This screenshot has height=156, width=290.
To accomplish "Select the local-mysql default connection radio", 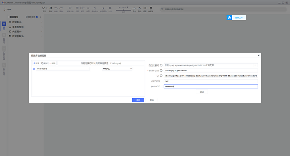I will 34,69.
